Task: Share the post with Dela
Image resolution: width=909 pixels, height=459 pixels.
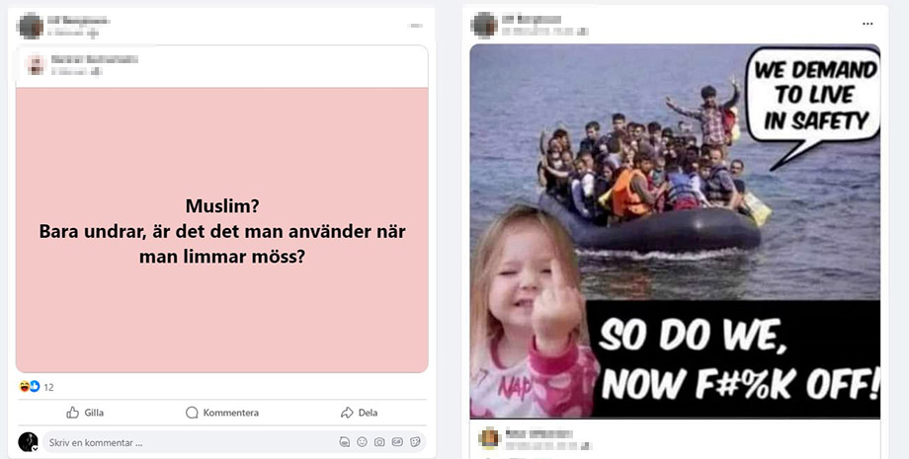Action: click(359, 413)
